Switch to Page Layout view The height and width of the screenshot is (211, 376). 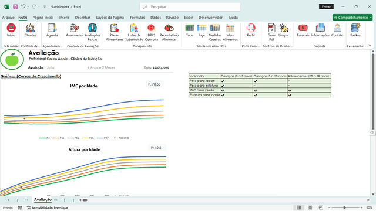310,207
